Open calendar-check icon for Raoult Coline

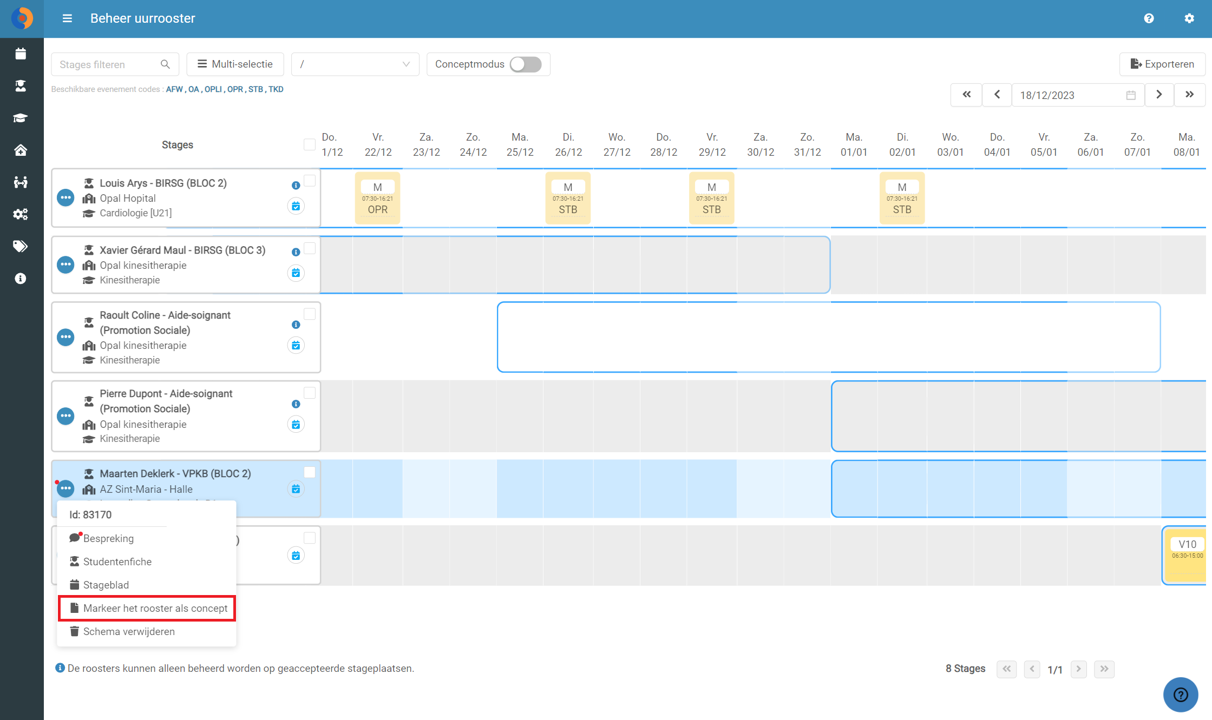click(296, 345)
